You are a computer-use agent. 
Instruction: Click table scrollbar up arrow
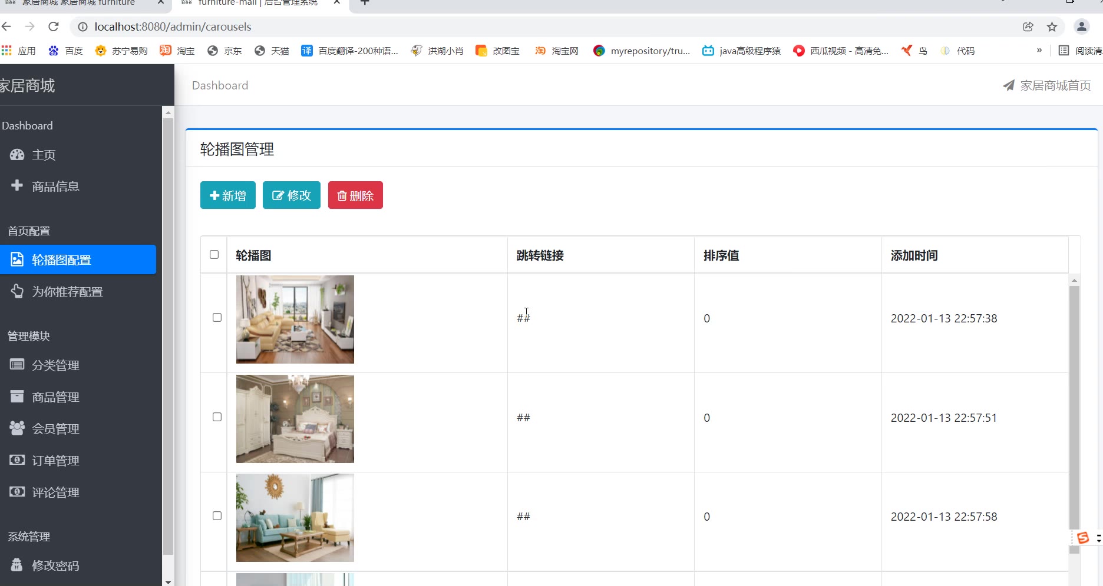click(x=1074, y=281)
